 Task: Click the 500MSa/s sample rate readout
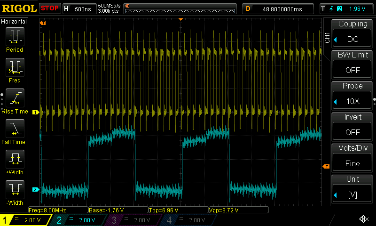point(109,6)
